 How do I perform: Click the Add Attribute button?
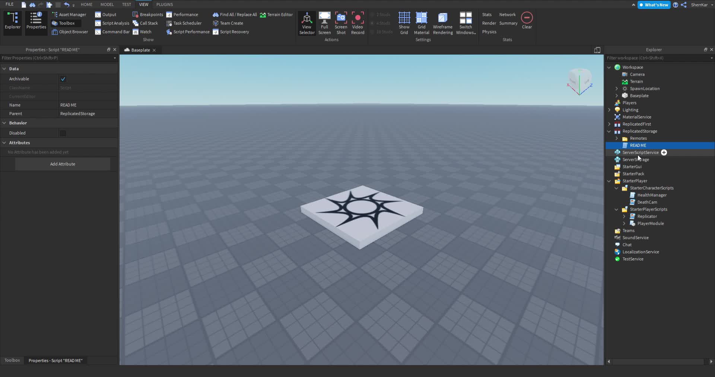click(63, 164)
